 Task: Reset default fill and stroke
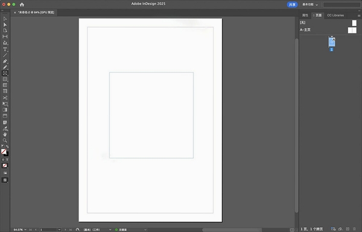(3, 146)
